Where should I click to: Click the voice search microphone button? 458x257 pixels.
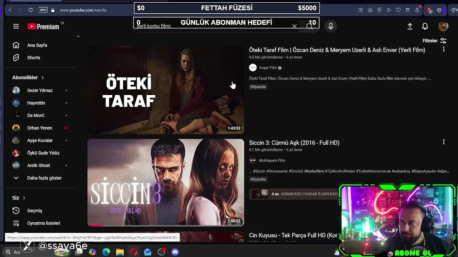pos(331,26)
